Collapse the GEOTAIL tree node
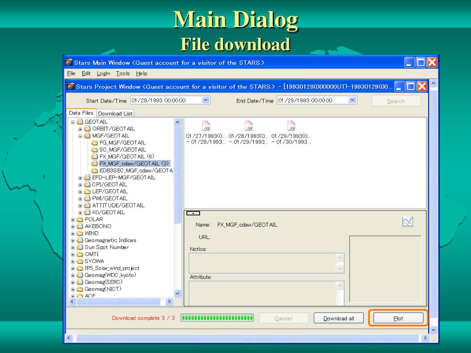The height and width of the screenshot is (353, 471). point(73,122)
